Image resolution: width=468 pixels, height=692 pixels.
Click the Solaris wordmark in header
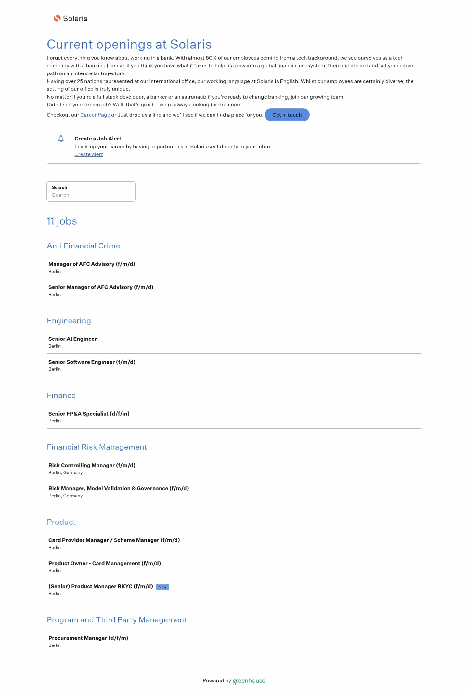[75, 19]
